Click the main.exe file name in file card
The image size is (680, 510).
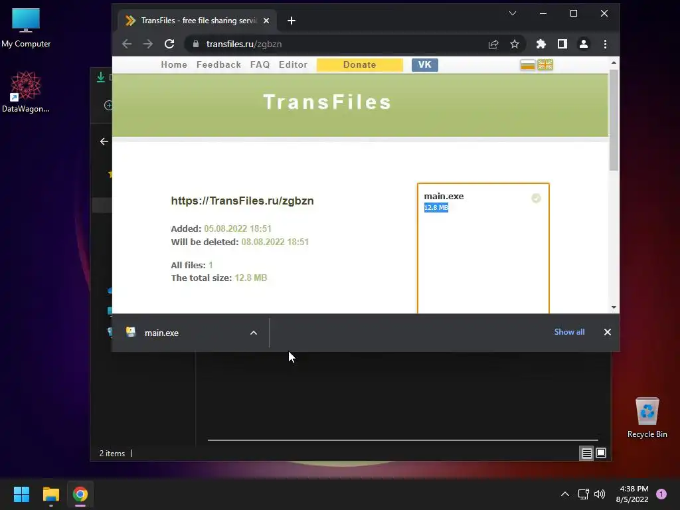(444, 196)
